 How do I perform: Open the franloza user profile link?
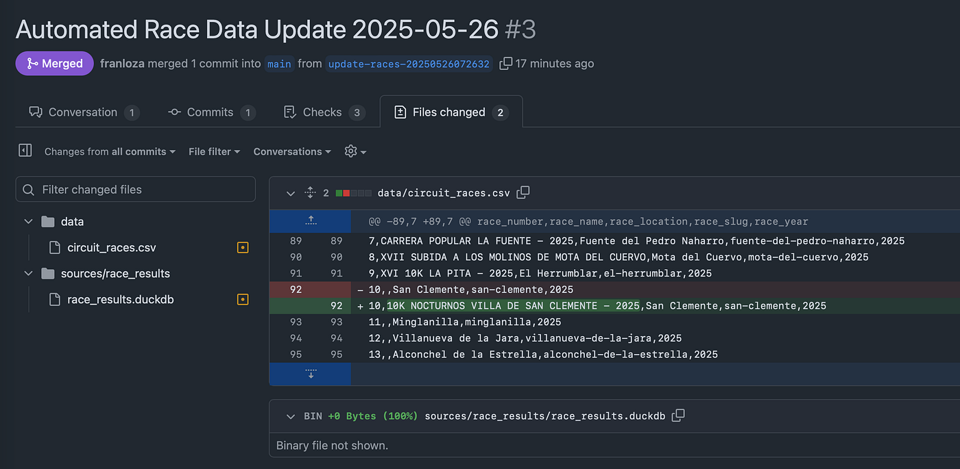coord(122,64)
